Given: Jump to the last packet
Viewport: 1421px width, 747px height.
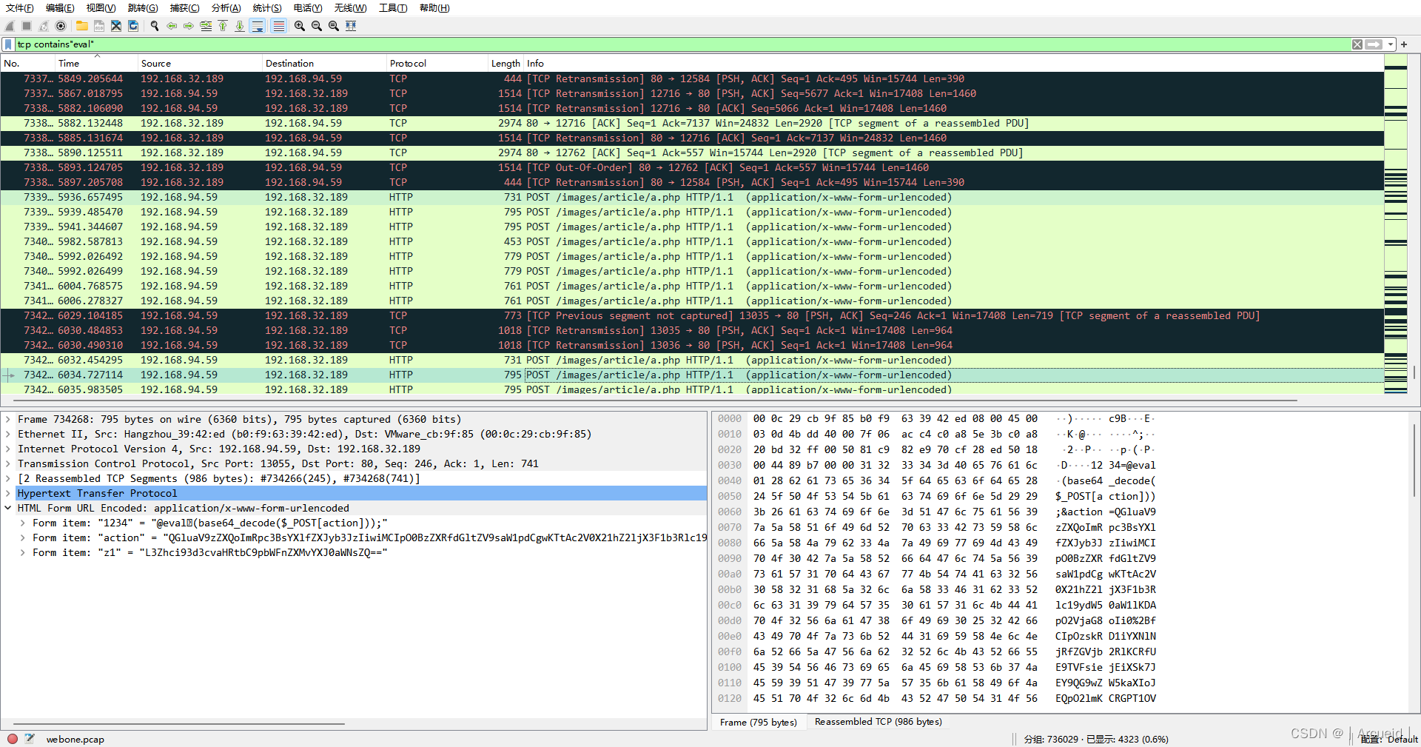Looking at the screenshot, I should (x=240, y=26).
